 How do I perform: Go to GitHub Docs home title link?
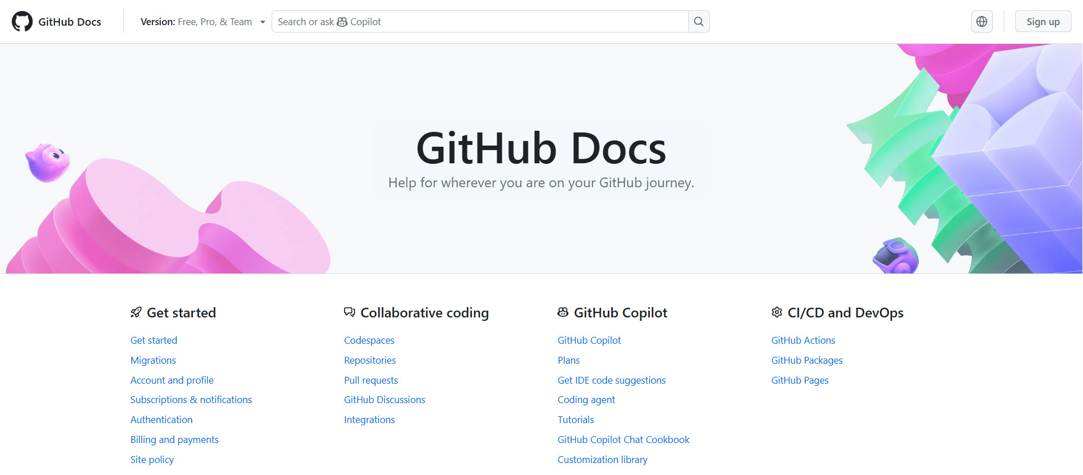click(70, 22)
